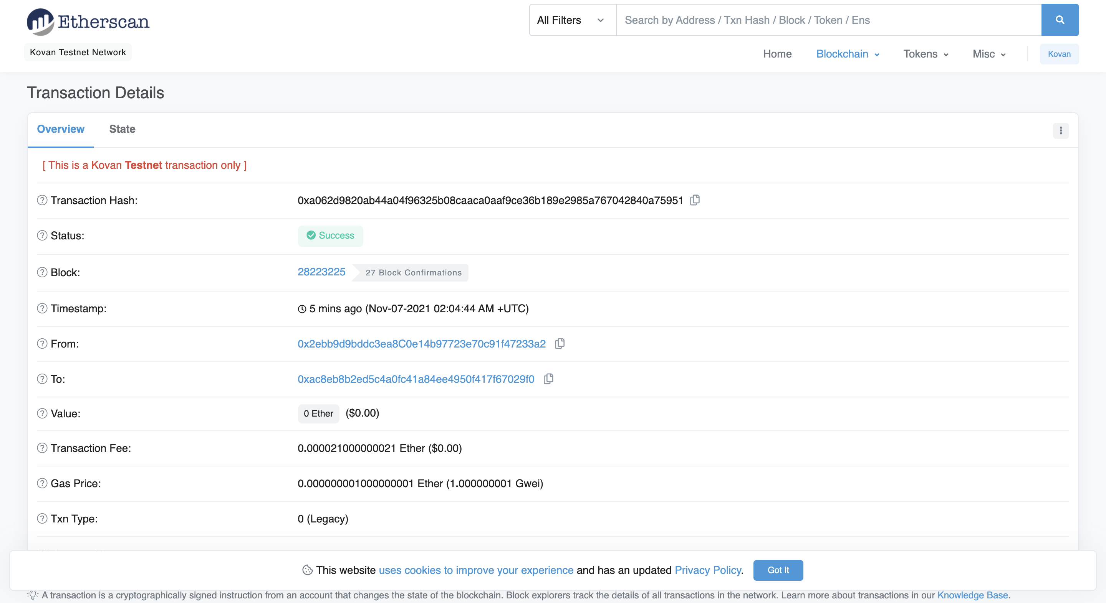Focus the address search input field
The height and width of the screenshot is (603, 1106).
(829, 20)
